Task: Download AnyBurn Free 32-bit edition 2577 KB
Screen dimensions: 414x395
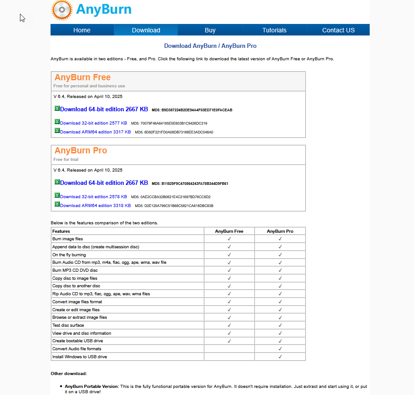Action: [94, 123]
